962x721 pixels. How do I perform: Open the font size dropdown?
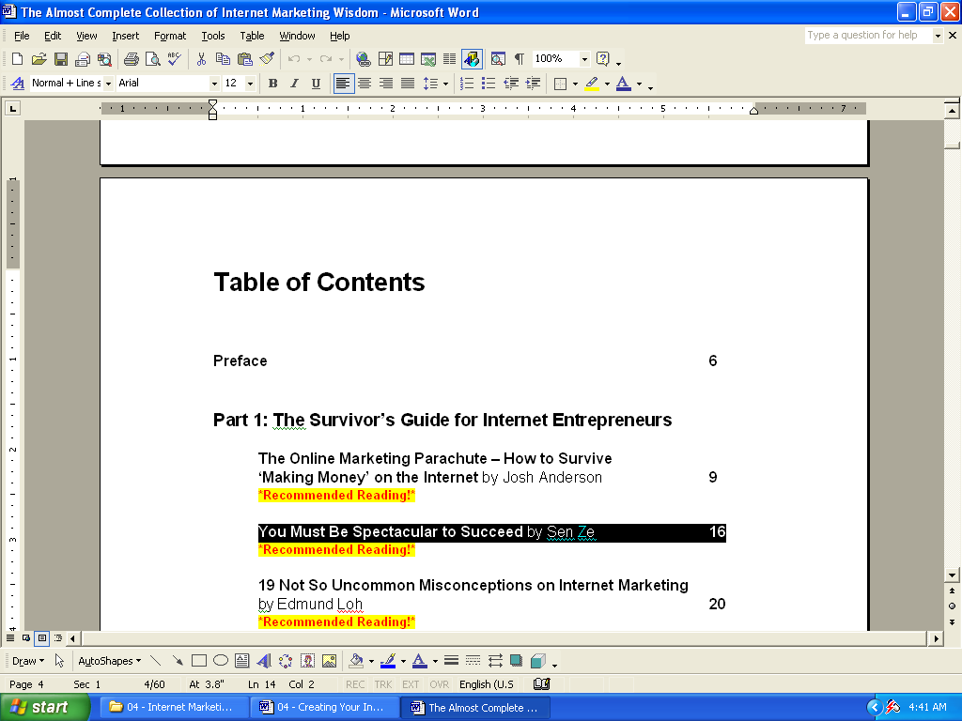[250, 84]
